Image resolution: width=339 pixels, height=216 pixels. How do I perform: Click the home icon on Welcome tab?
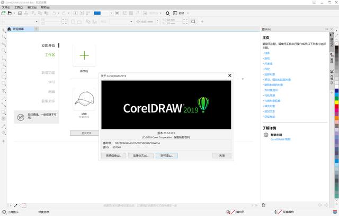click(x=9, y=29)
